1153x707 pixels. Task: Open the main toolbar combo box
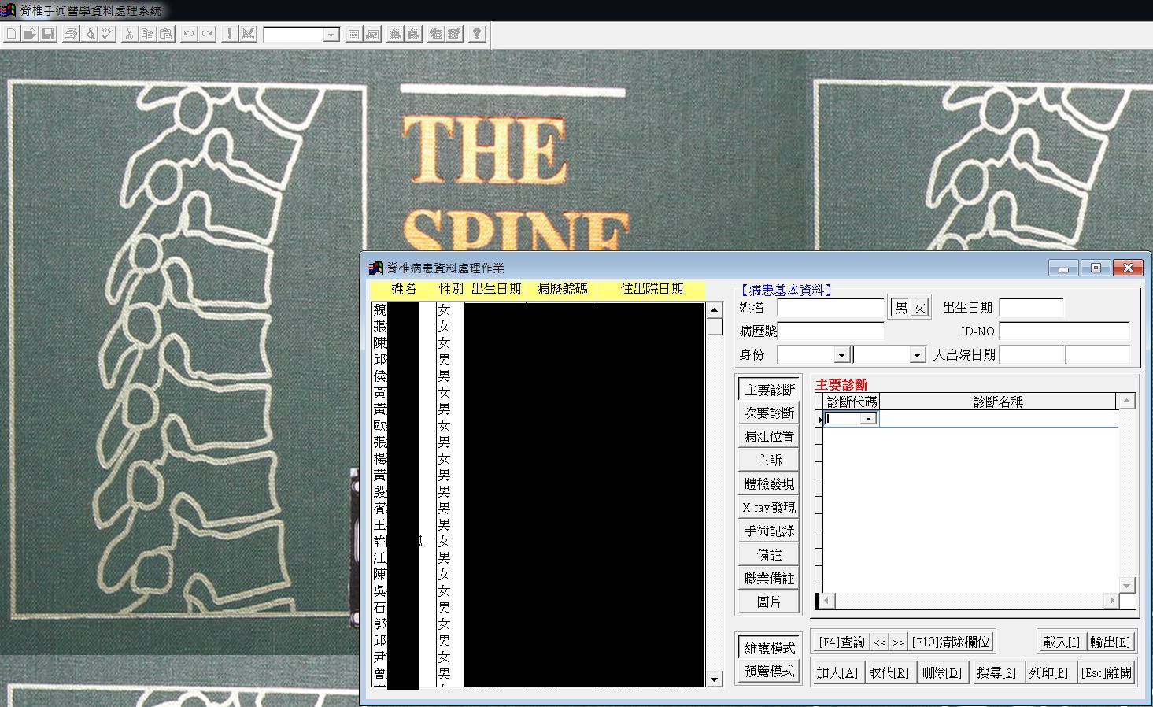pyautogui.click(x=331, y=35)
